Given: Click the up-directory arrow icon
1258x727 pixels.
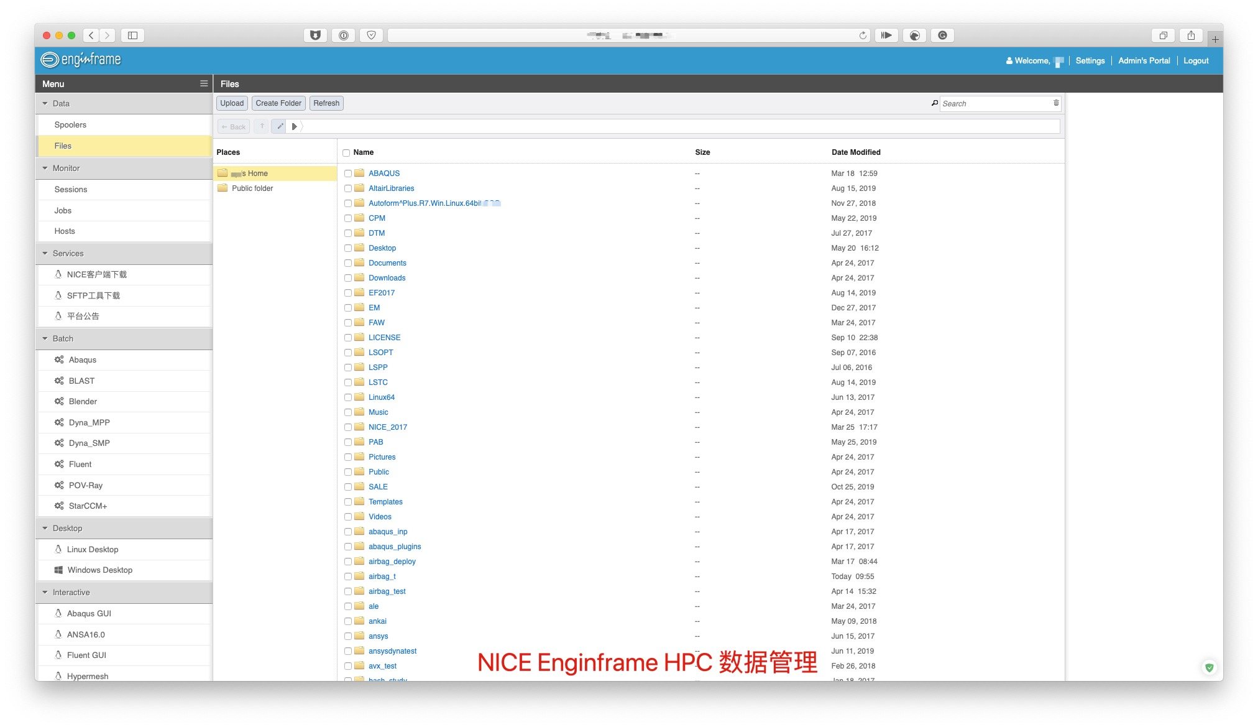Looking at the screenshot, I should coord(262,126).
